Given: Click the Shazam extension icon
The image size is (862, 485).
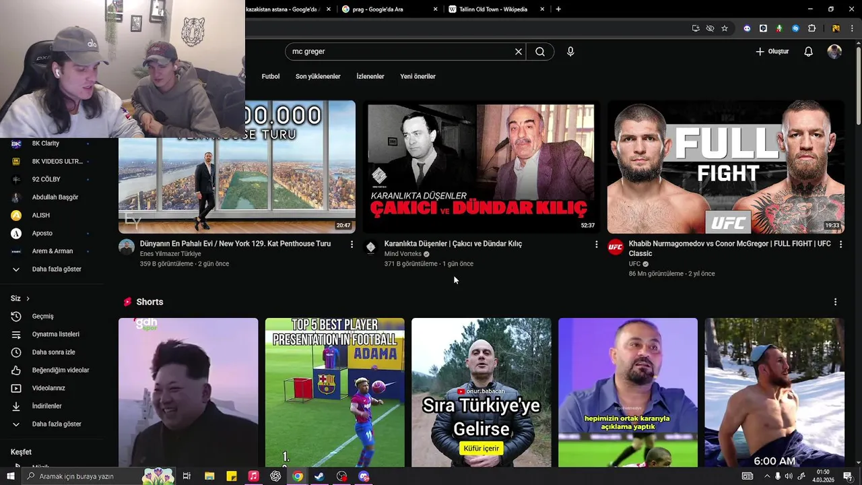Looking at the screenshot, I should 795,28.
